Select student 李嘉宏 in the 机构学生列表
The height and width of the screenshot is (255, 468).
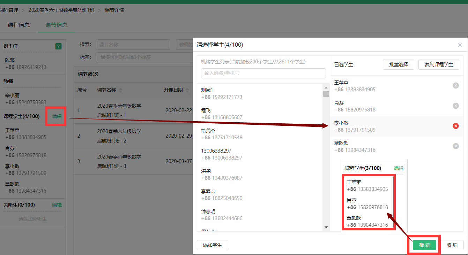point(260,195)
